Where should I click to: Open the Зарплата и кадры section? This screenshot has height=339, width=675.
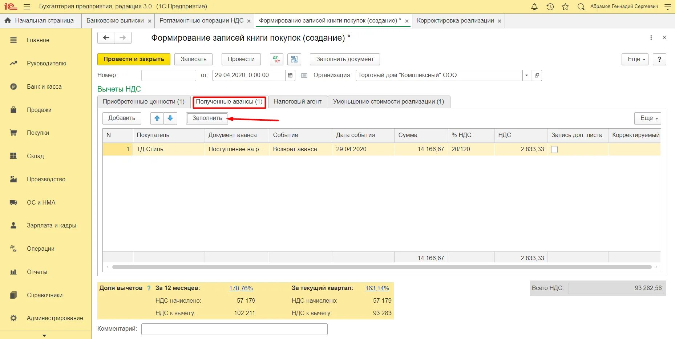(x=52, y=225)
